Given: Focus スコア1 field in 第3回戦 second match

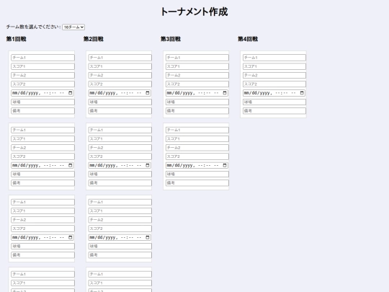Looking at the screenshot, I should 197,139.
